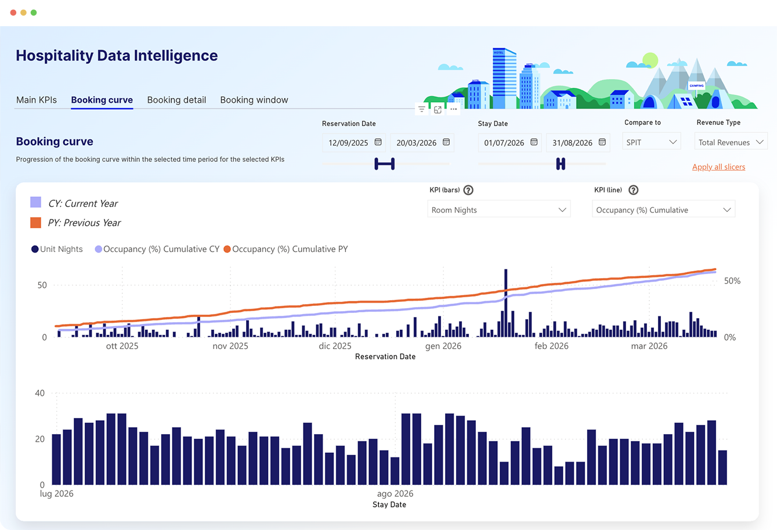This screenshot has height=530, width=777.
Task: Toggle the Unit Nights legend entry
Action: pos(57,249)
